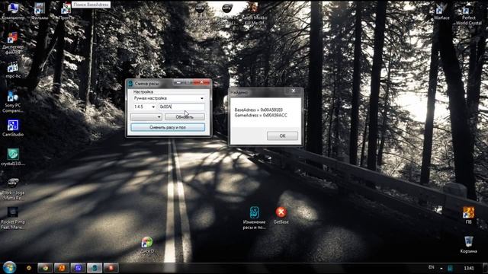Screen dimensions: 488x274
Task: Open the 1.4.5 version dropdown
Action: tap(144, 107)
